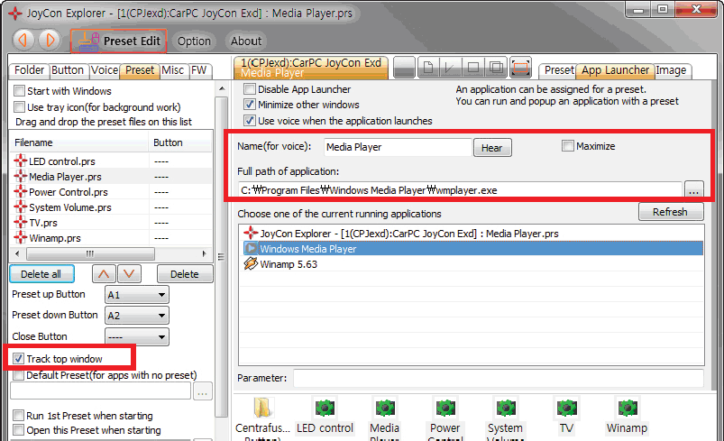
Task: Check the Maximize checkbox
Action: click(x=567, y=146)
